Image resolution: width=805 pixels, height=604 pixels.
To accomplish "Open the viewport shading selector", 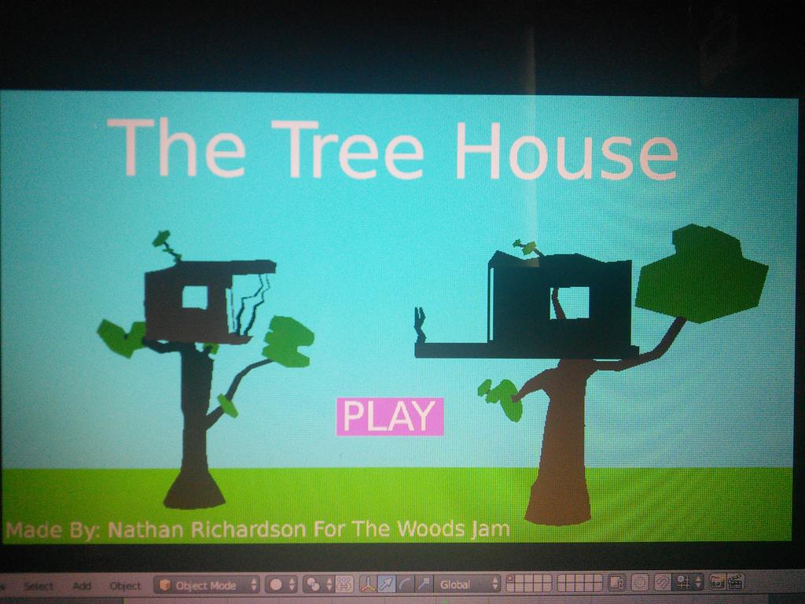I will coord(281,584).
